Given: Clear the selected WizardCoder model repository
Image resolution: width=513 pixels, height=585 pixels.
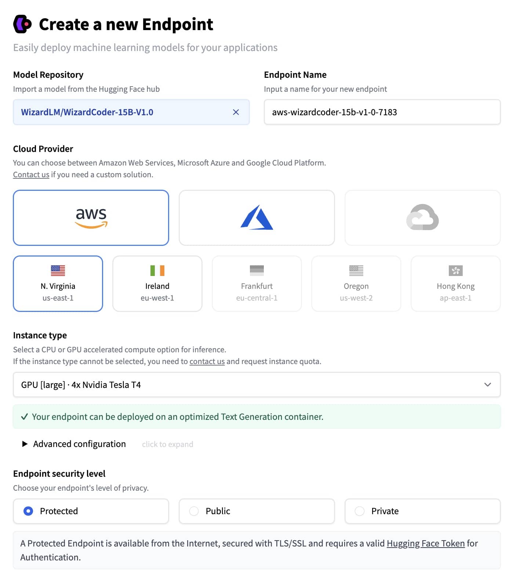Looking at the screenshot, I should click(236, 112).
